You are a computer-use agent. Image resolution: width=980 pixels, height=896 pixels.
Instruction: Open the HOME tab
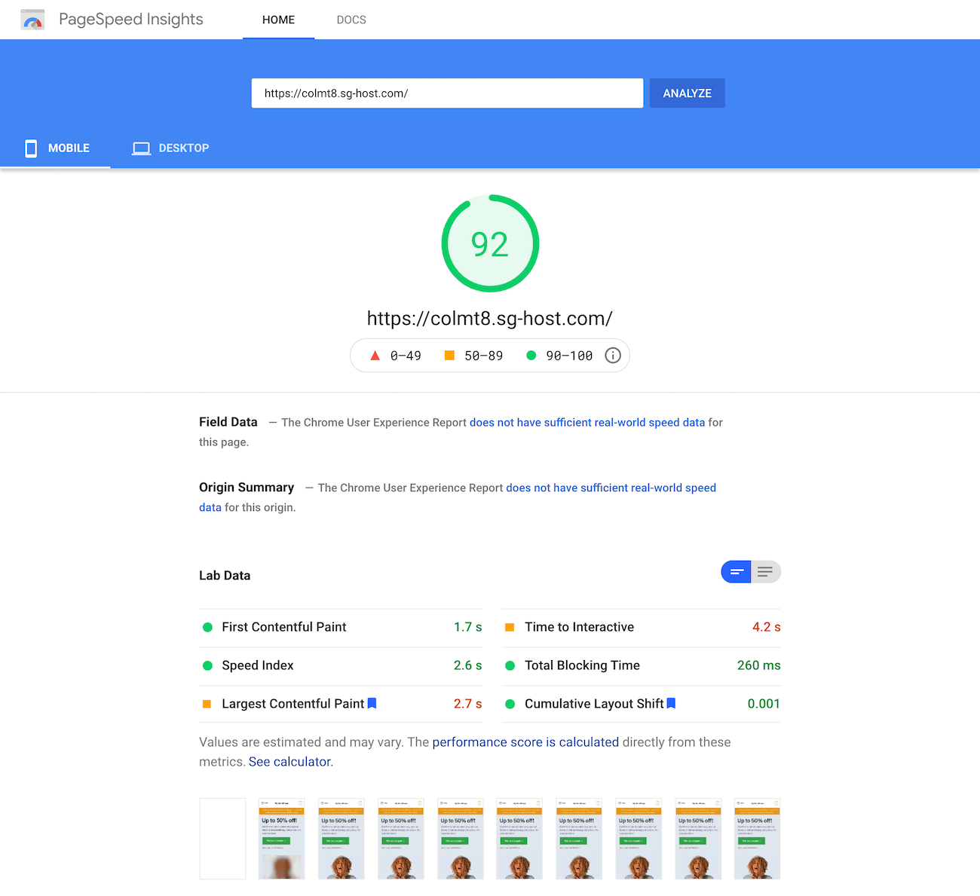[x=278, y=20]
